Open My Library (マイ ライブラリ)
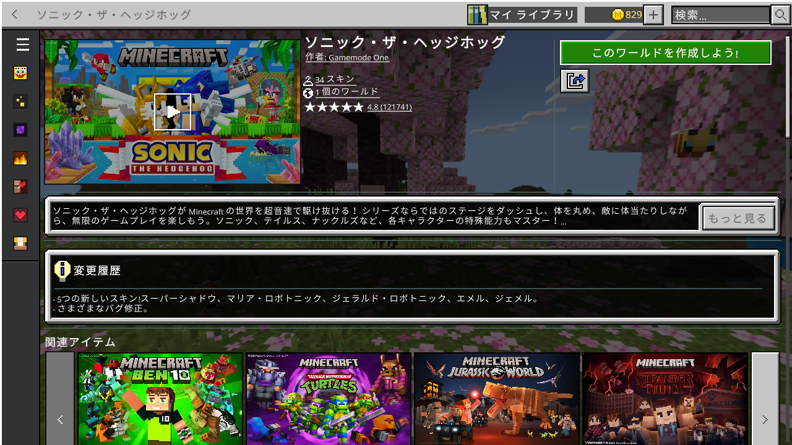Image resolution: width=792 pixels, height=445 pixels. pos(522,15)
